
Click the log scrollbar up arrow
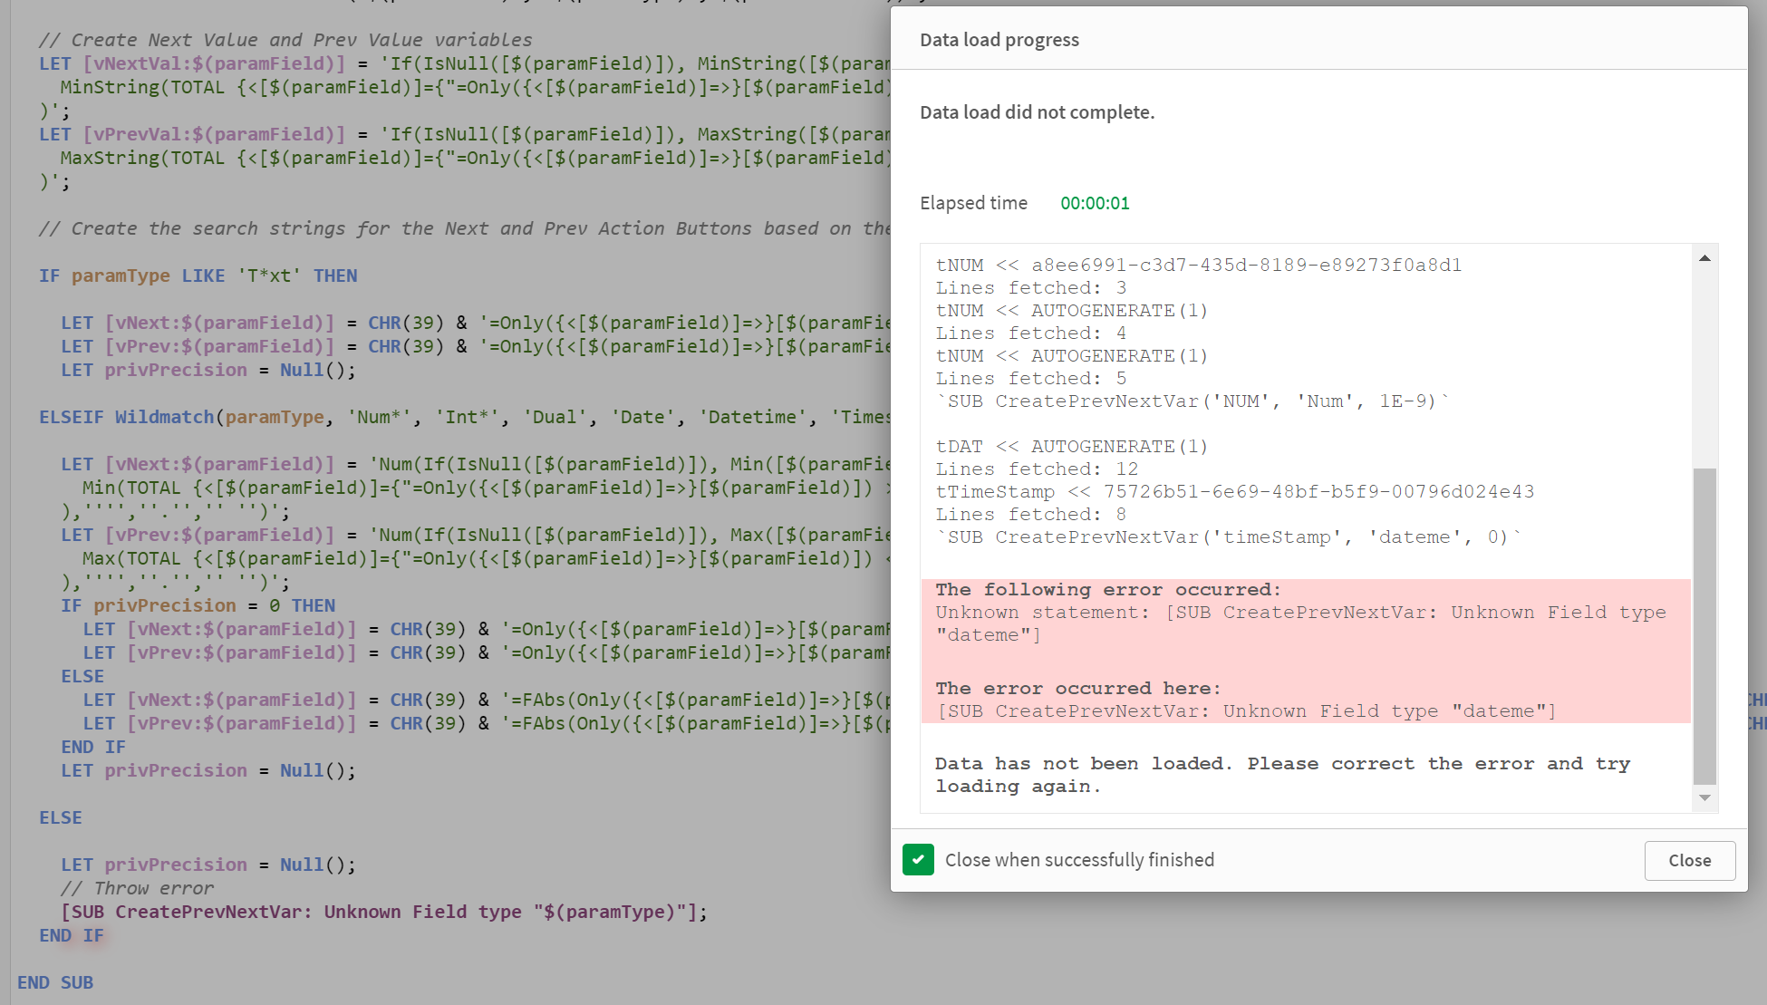click(1704, 258)
